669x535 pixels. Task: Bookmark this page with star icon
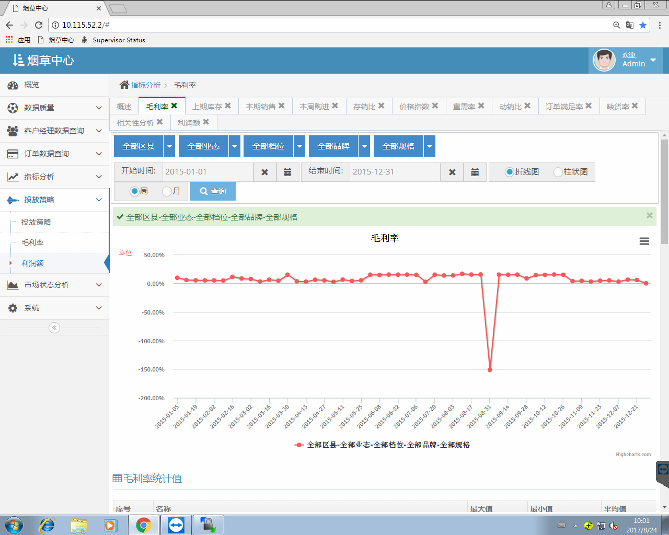pos(643,25)
